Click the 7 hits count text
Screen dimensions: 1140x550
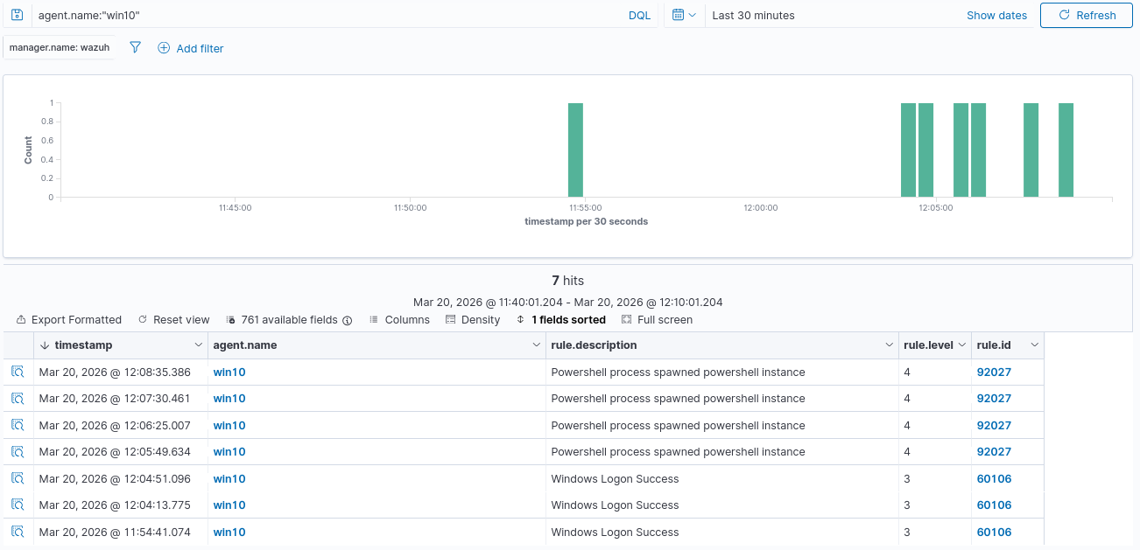pos(567,281)
